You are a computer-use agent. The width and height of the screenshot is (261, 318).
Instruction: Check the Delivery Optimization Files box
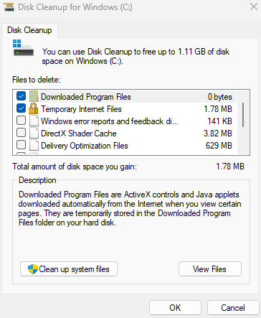point(21,145)
